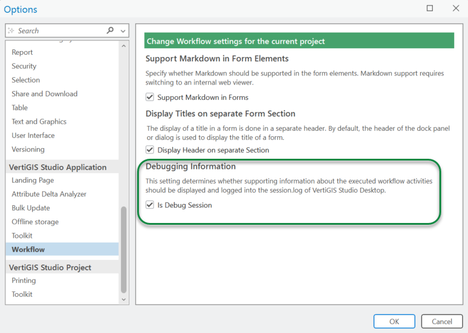Close the Options dialog window
Viewport: 468px width, 333px height.
coord(455,8)
